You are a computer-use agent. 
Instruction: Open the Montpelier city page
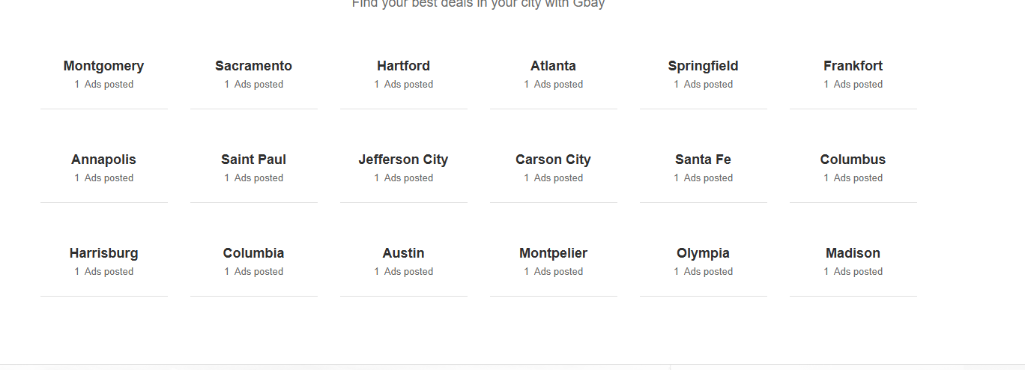[553, 253]
